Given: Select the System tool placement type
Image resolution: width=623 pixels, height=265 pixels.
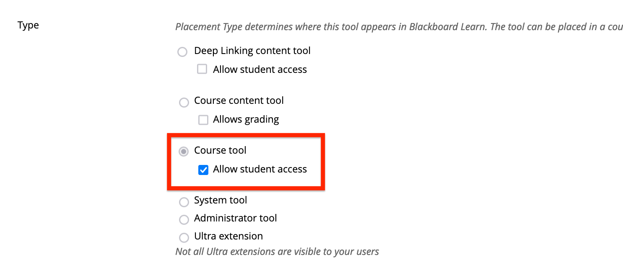Looking at the screenshot, I should (x=184, y=202).
